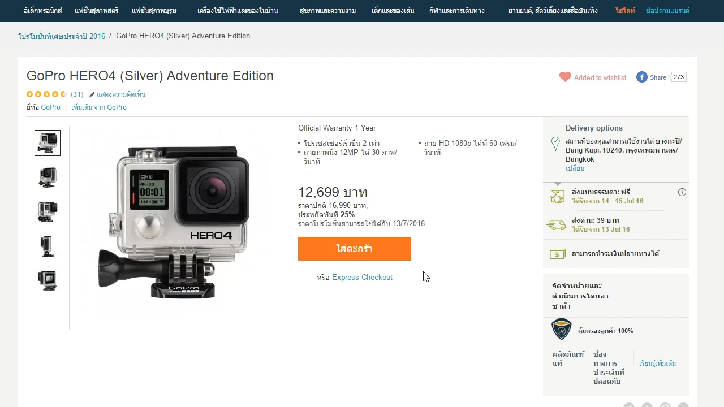Click the GoPro brand link
This screenshot has width=724, height=407.
pos(50,107)
